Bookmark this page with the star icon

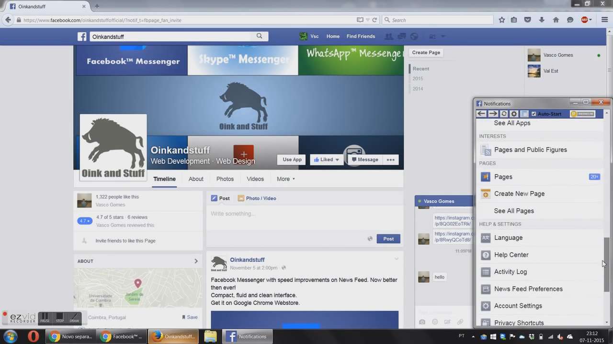tap(501, 20)
